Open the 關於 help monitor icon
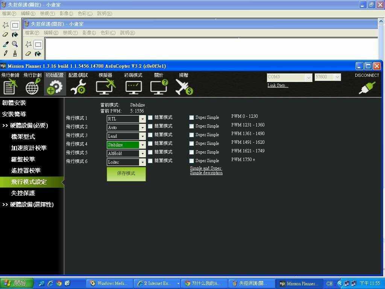Image resolution: width=385 pixels, height=289 pixels. point(159,86)
